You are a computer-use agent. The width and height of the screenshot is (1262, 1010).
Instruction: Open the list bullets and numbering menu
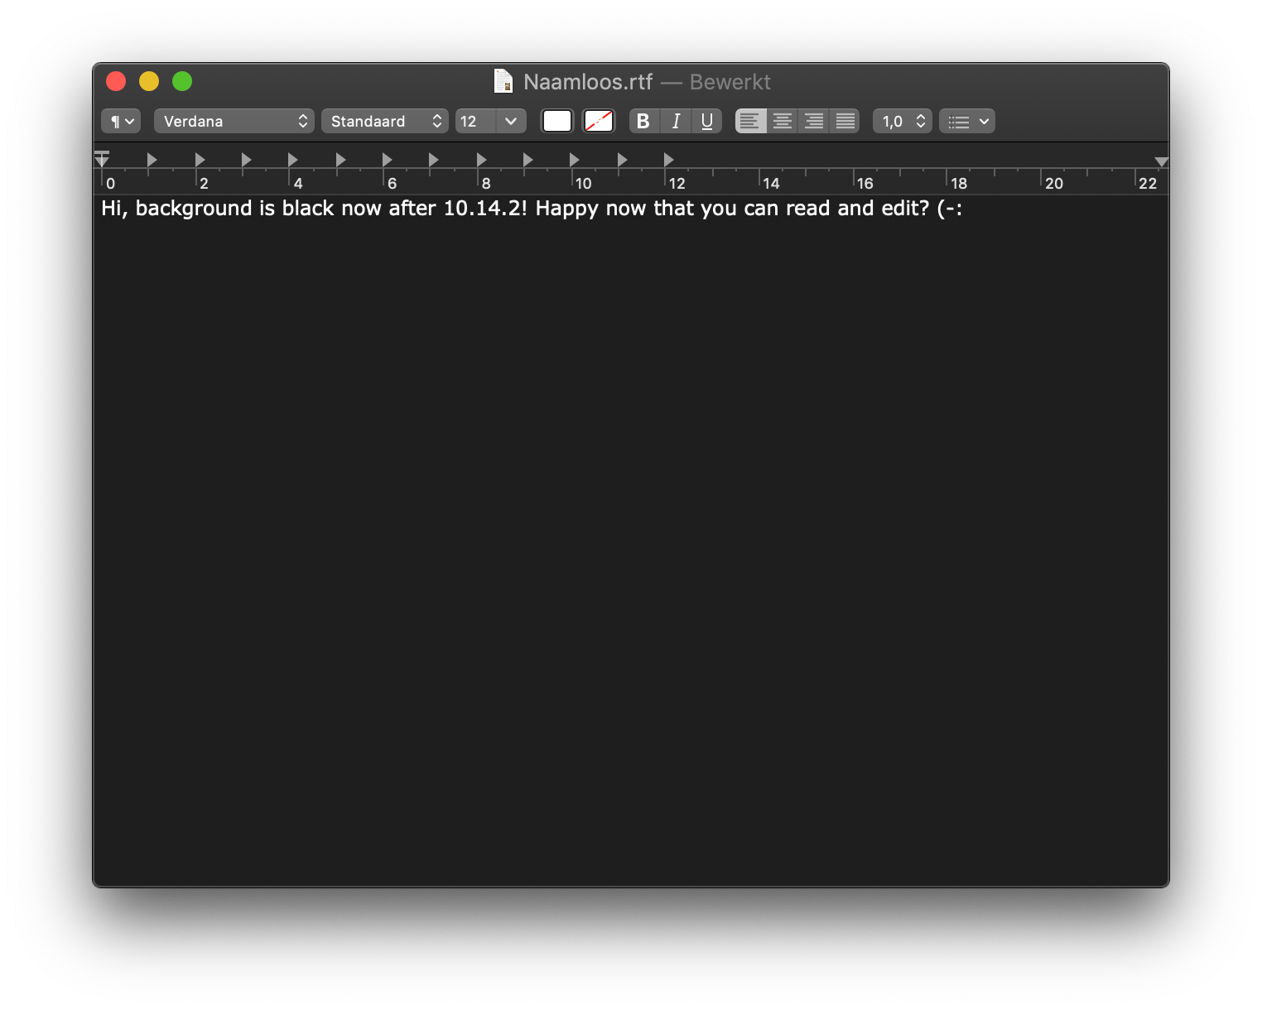click(967, 122)
